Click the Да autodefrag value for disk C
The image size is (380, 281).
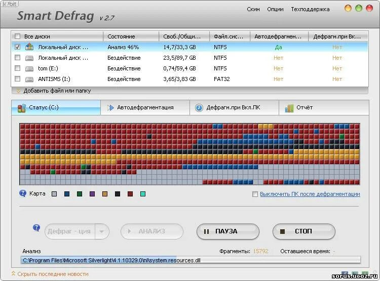pyautogui.click(x=279, y=47)
